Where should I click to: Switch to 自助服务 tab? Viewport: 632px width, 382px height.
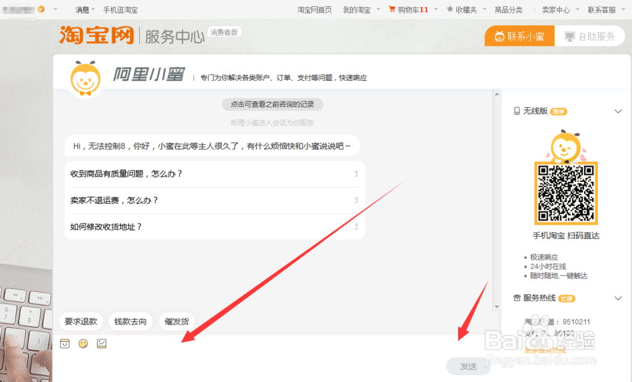coord(590,36)
